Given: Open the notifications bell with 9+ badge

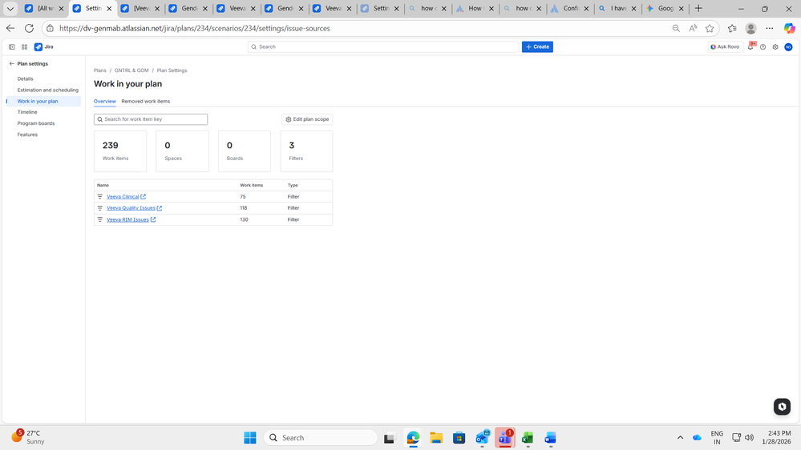Looking at the screenshot, I should (x=750, y=47).
